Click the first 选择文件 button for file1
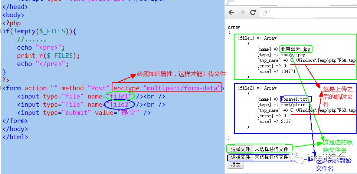 [x=240, y=149]
